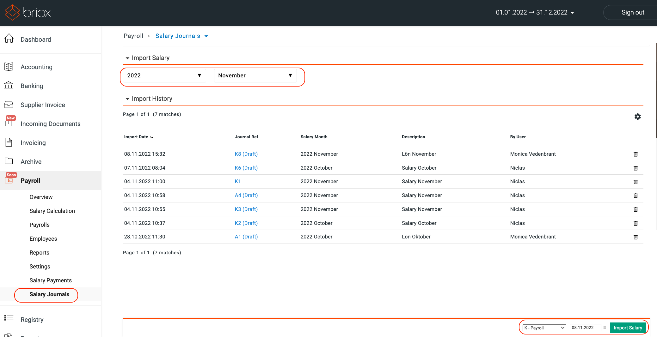Click the import date field 08.11.2022
This screenshot has width=657, height=337.
click(x=584, y=328)
